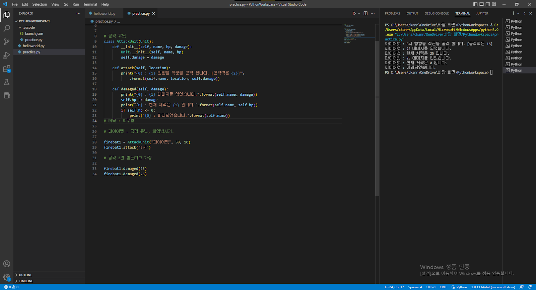Toggle the bottom panel layout button
The width and height of the screenshot is (536, 290).
481,4
